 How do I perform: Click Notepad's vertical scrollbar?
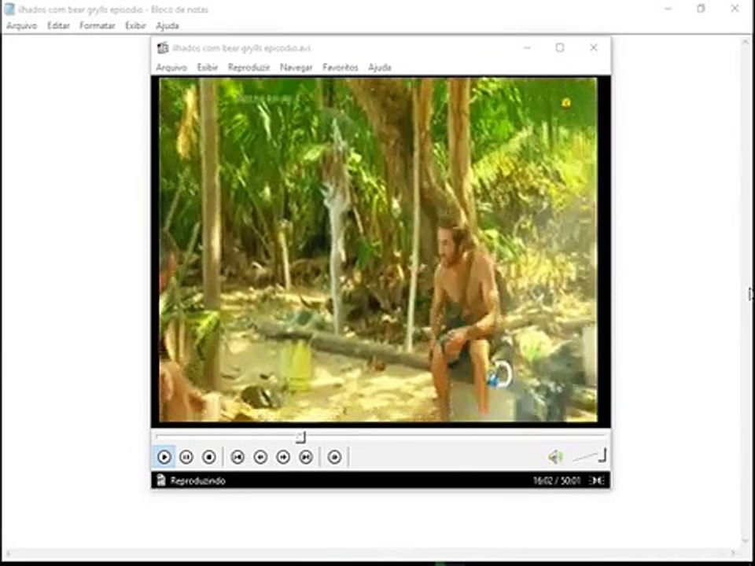746,292
